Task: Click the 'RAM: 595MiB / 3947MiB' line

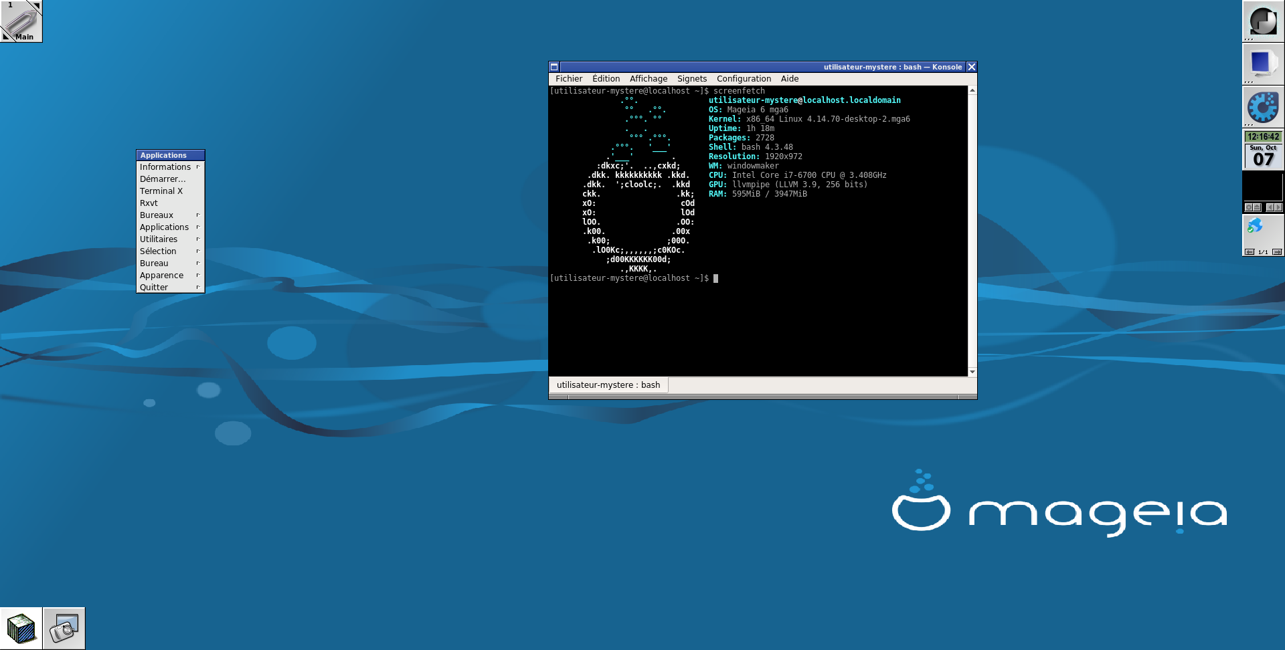Action: [758, 194]
